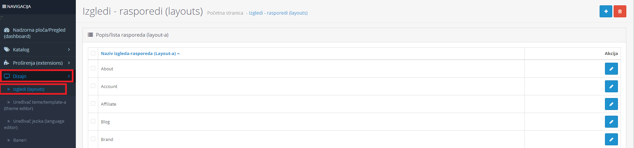Viewport: 634px width, 148px height.
Task: Edit the Blog layout with pencil icon
Action: point(611,122)
